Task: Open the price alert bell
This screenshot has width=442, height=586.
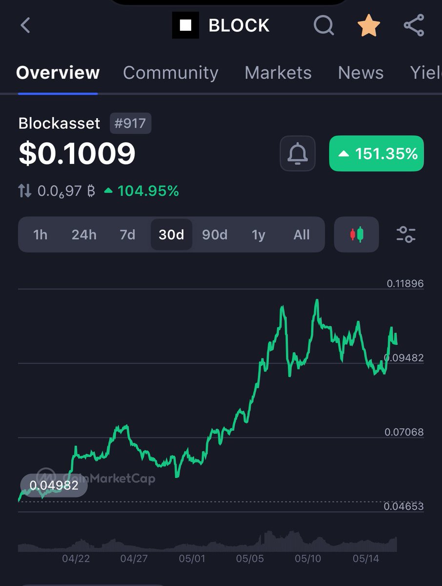Action: click(297, 154)
